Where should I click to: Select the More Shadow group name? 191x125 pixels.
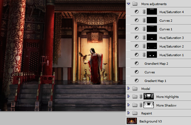click(166, 105)
